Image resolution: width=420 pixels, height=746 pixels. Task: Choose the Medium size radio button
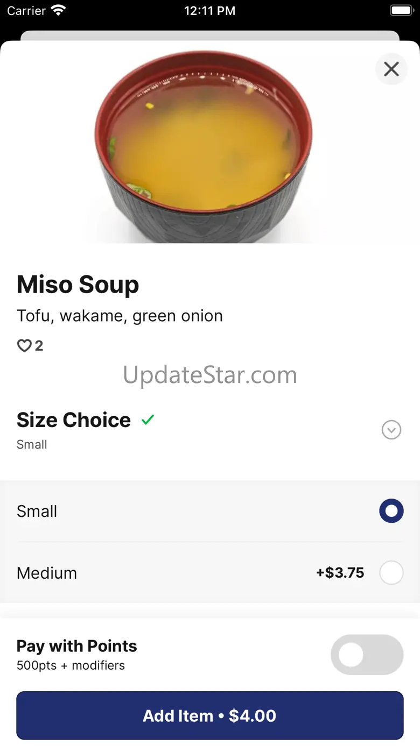point(391,573)
